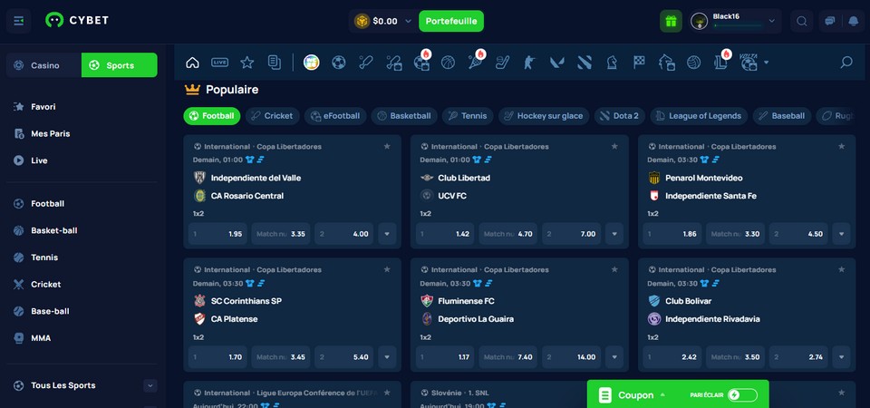Open the Portefeuille wallet button
The image size is (870, 408).
click(451, 21)
